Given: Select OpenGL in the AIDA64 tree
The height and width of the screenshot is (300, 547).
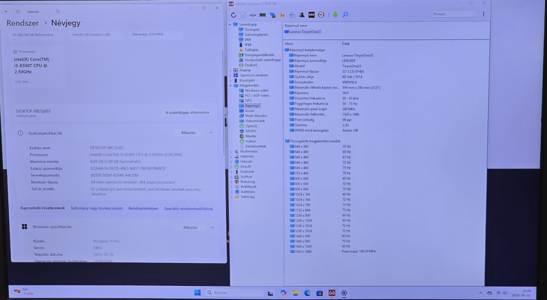Looking at the screenshot, I should click(251, 126).
